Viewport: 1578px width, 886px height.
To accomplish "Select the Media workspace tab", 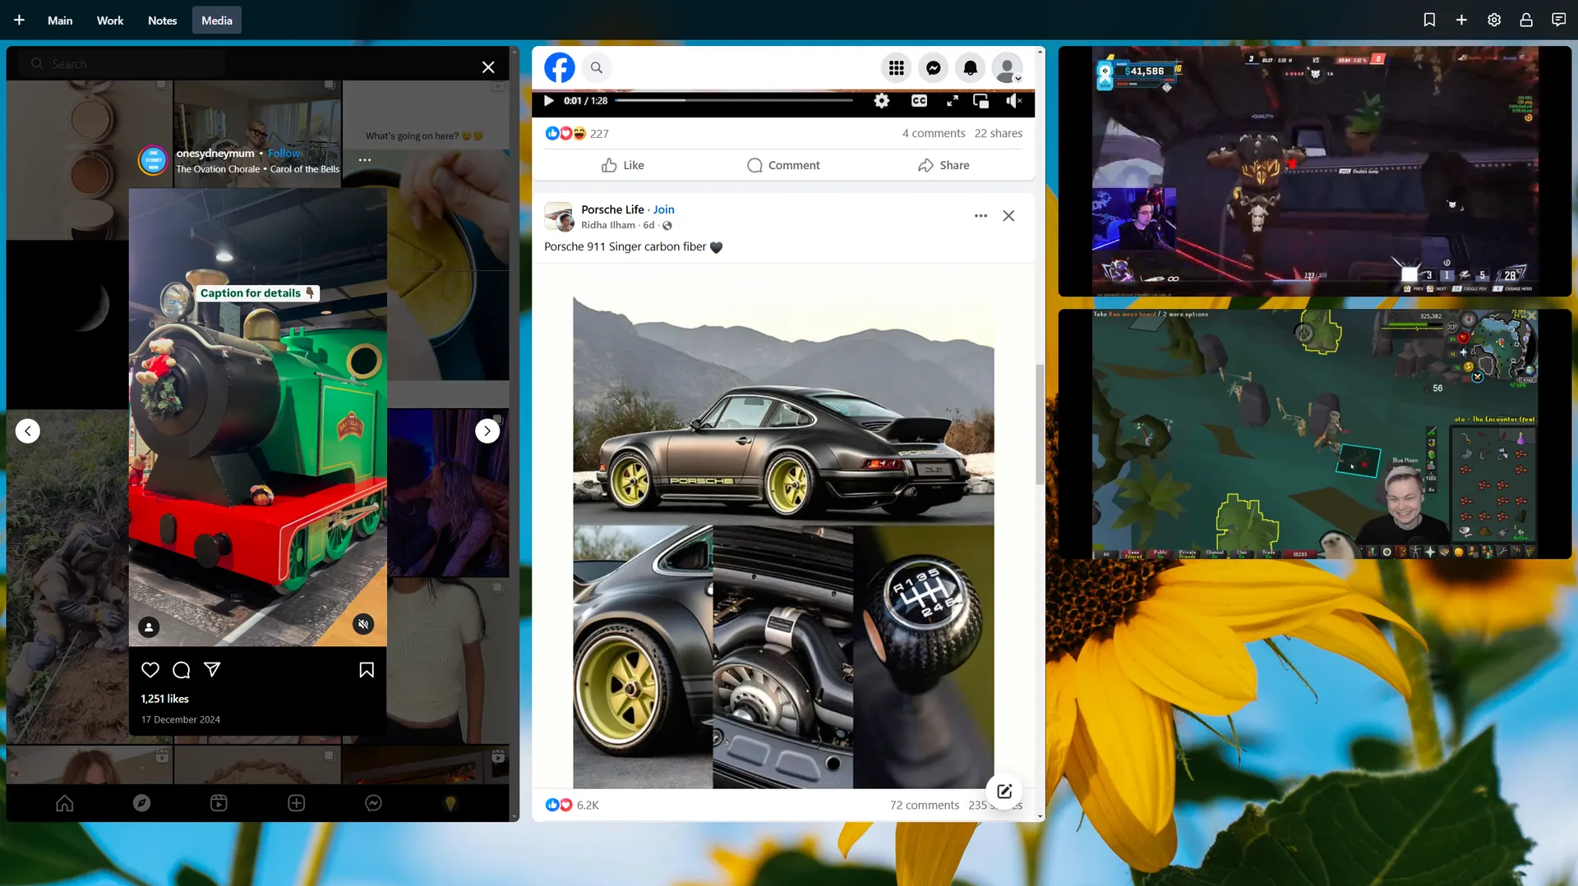I will pos(217,20).
